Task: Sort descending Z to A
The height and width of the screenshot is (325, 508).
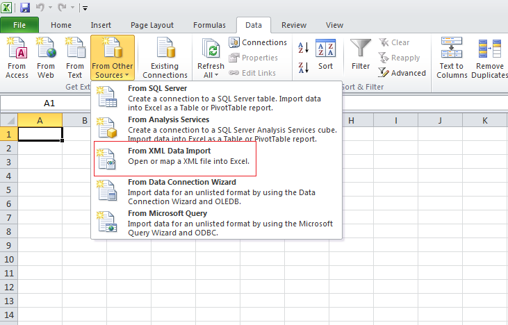Action: point(303,67)
